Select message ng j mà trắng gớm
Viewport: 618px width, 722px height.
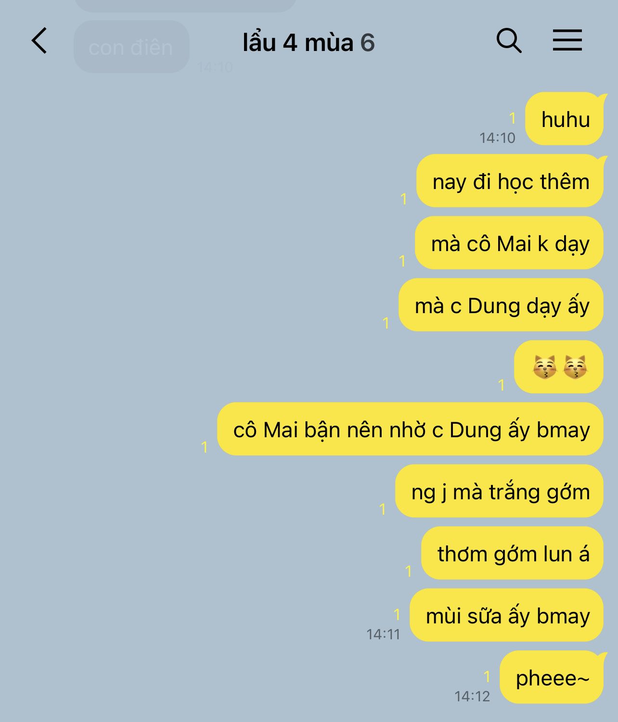[499, 491]
